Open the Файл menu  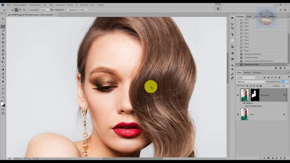coord(9,5)
